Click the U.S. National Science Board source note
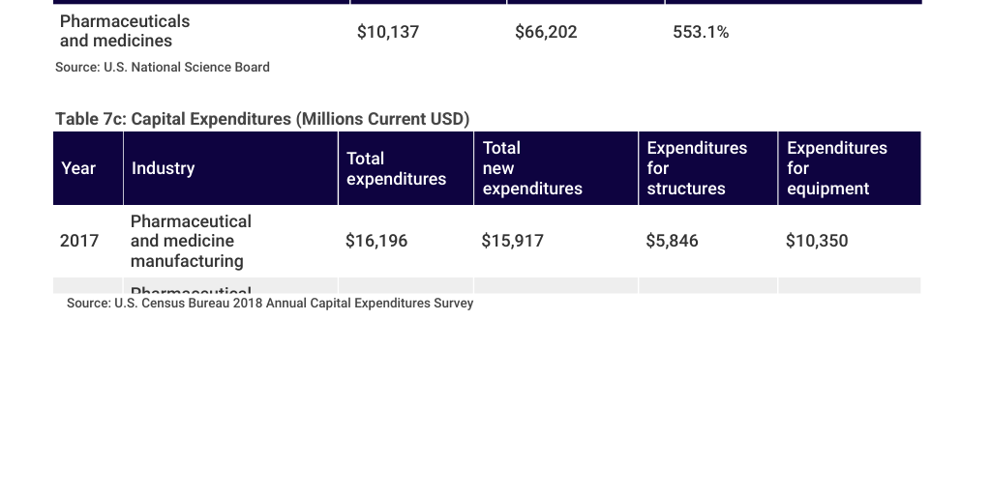Viewport: 991px width, 495px height. click(x=163, y=67)
